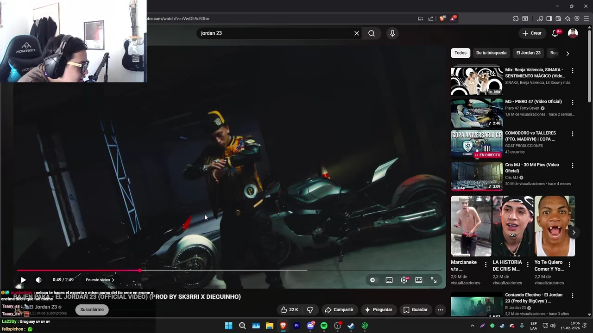The width and height of the screenshot is (593, 333).
Task: Mute the video volume speaker icon
Action: point(38,280)
